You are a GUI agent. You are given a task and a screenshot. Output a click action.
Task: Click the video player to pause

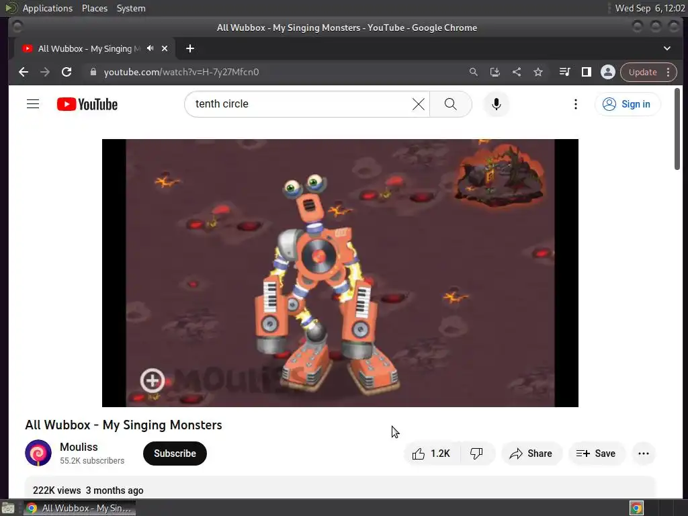[340, 273]
